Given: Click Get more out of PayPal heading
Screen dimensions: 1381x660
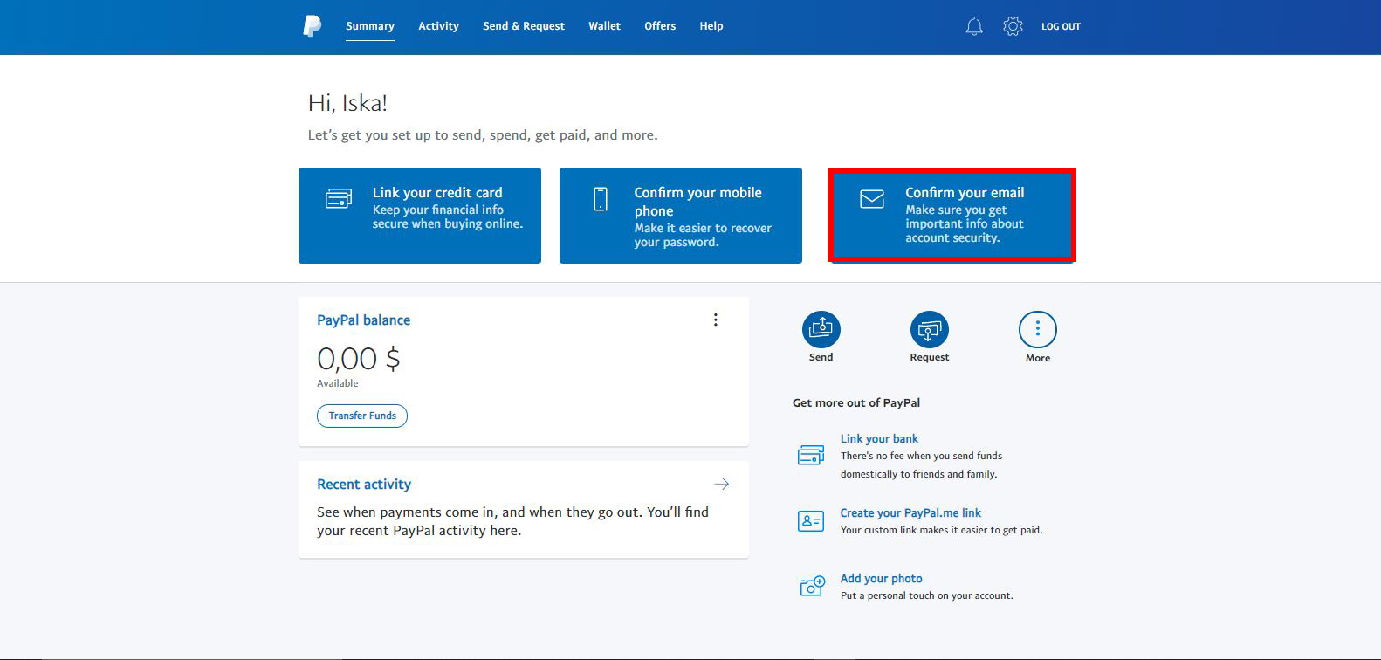Looking at the screenshot, I should 856,402.
